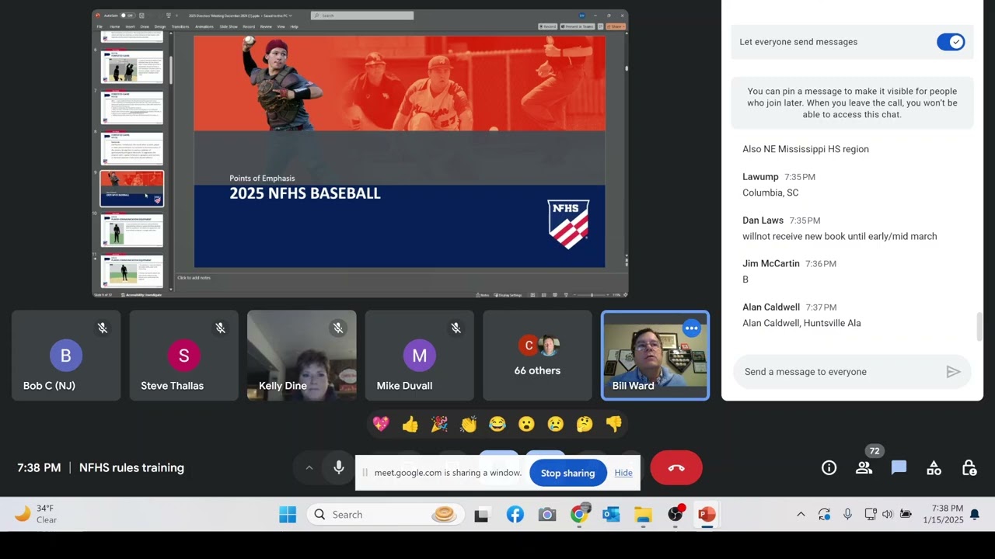Show the participants list with 72 people
Viewport: 995px width, 559px height.
point(864,467)
